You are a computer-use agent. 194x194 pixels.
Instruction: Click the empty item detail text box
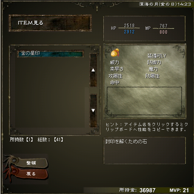pyautogui.click(x=145, y=101)
